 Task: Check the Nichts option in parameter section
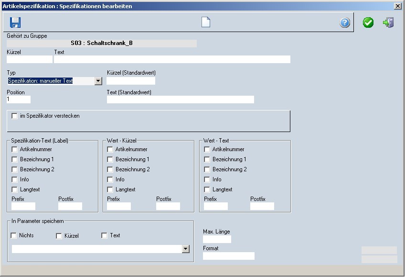[x=14, y=235]
